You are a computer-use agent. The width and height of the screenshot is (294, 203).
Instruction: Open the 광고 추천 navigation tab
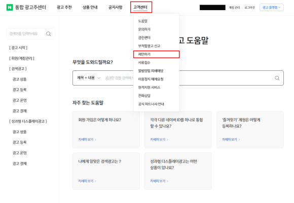(x=64, y=7)
